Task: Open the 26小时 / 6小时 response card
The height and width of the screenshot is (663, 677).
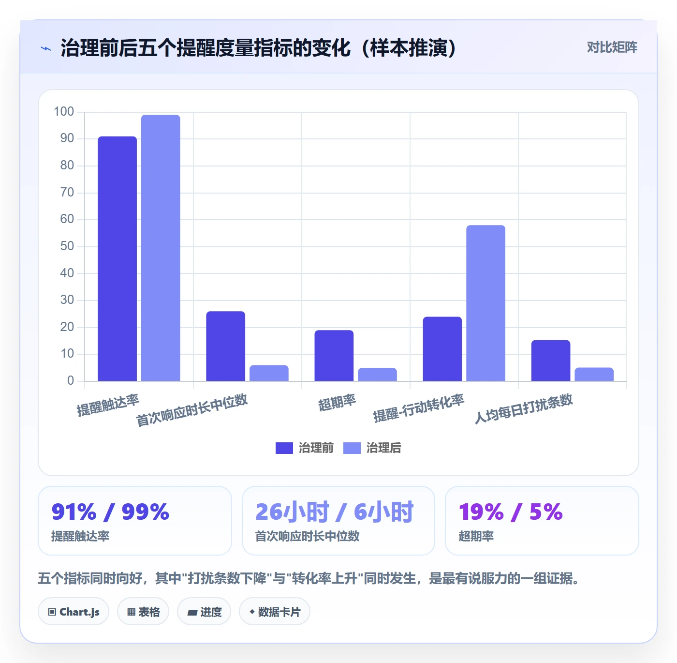Action: (338, 521)
